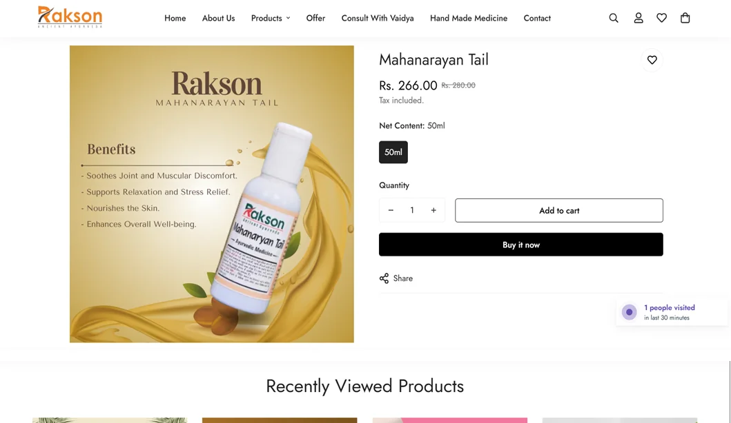Open the About Us page
Screen dimensions: 731x423
click(218, 18)
